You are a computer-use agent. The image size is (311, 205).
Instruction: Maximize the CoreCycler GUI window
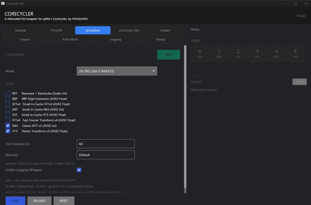tap(296, 3)
